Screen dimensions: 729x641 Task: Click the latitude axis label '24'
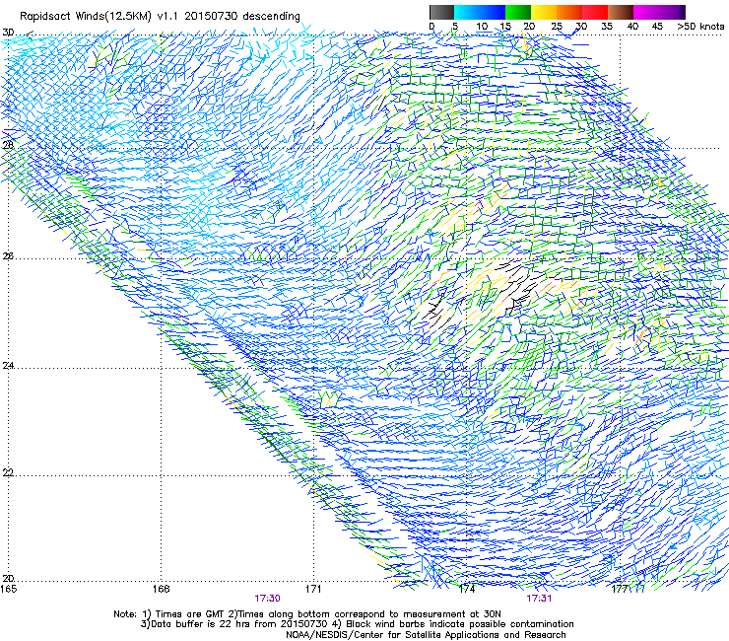coord(8,365)
